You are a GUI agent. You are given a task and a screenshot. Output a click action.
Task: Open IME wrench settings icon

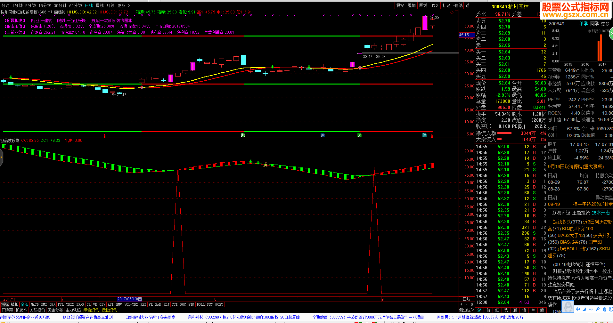pyautogui.click(x=598, y=309)
